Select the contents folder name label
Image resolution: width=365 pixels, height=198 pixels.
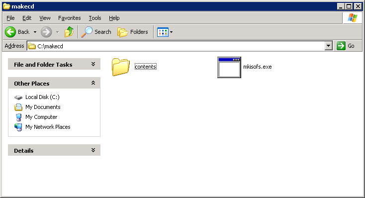click(146, 67)
